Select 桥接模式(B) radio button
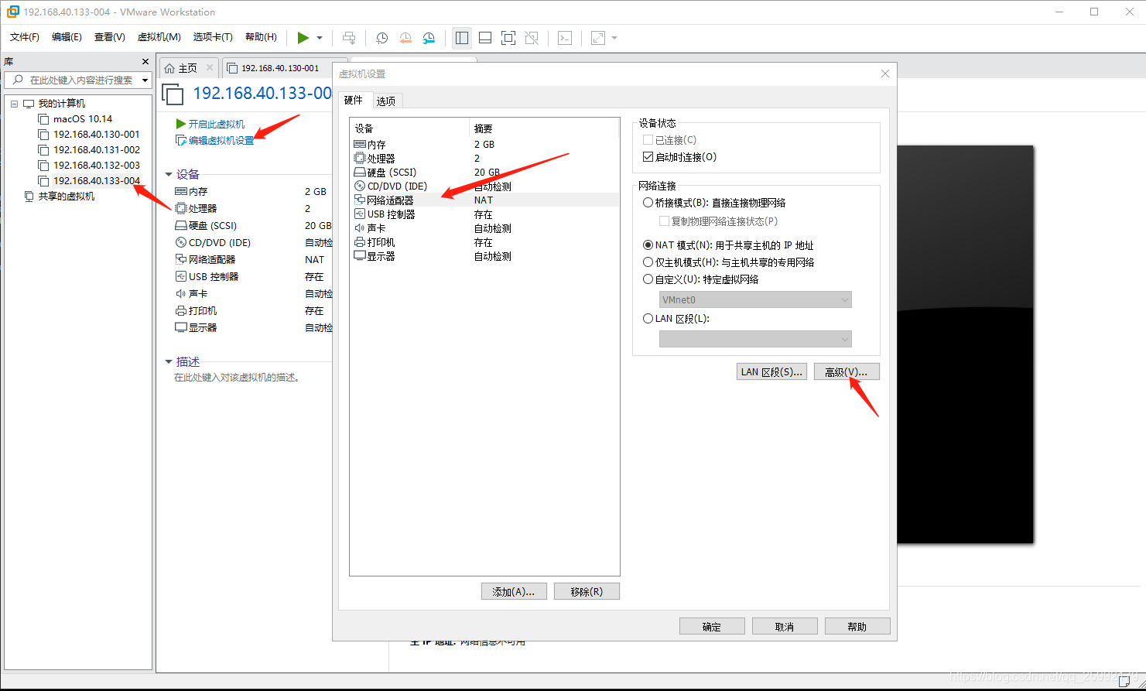 tap(648, 203)
